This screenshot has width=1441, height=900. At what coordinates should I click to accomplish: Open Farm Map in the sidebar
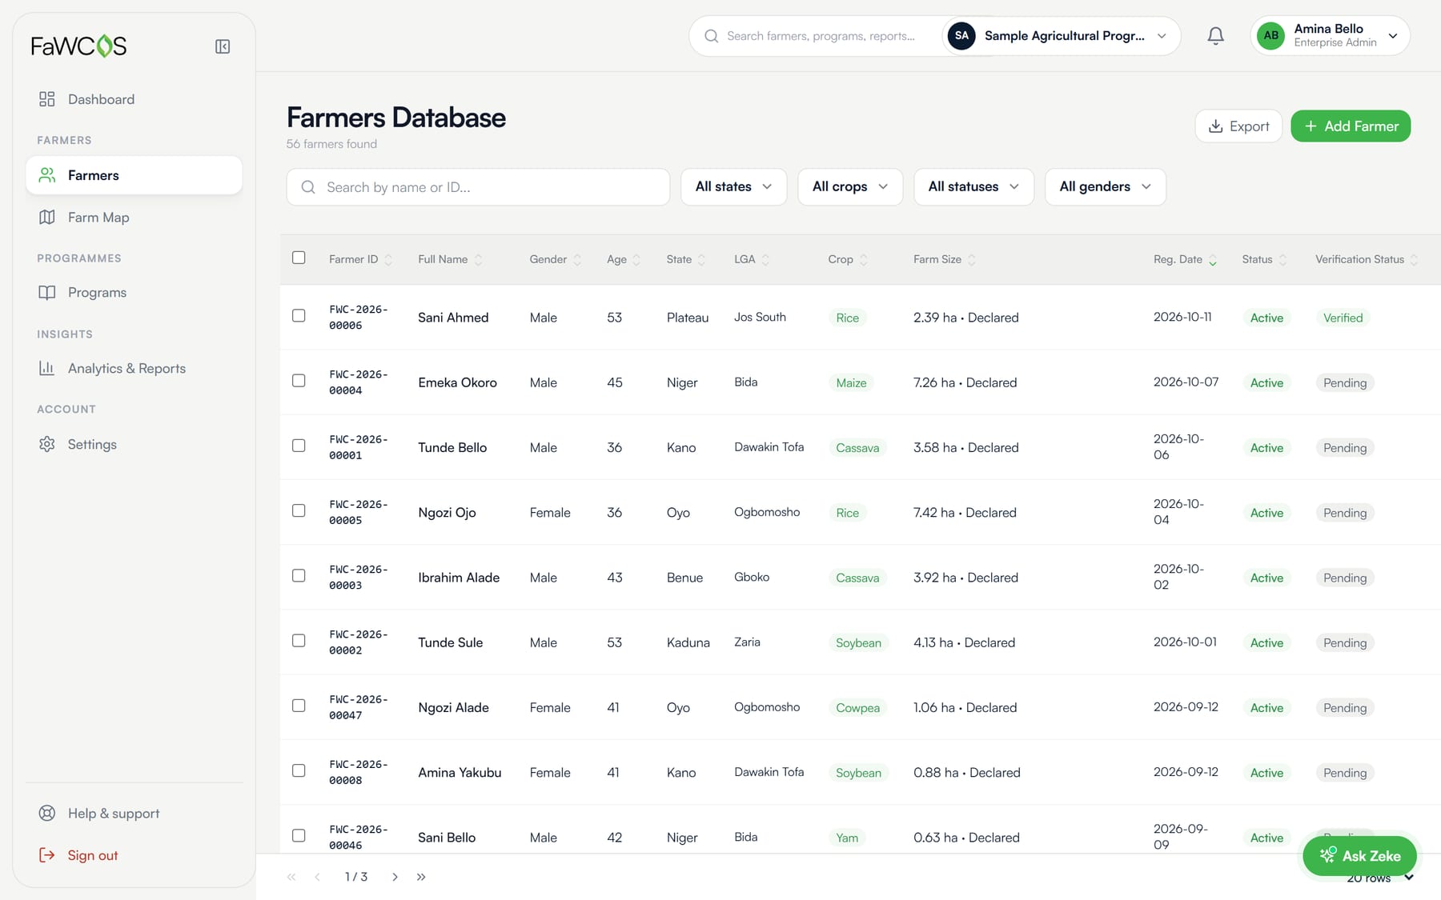tap(134, 218)
